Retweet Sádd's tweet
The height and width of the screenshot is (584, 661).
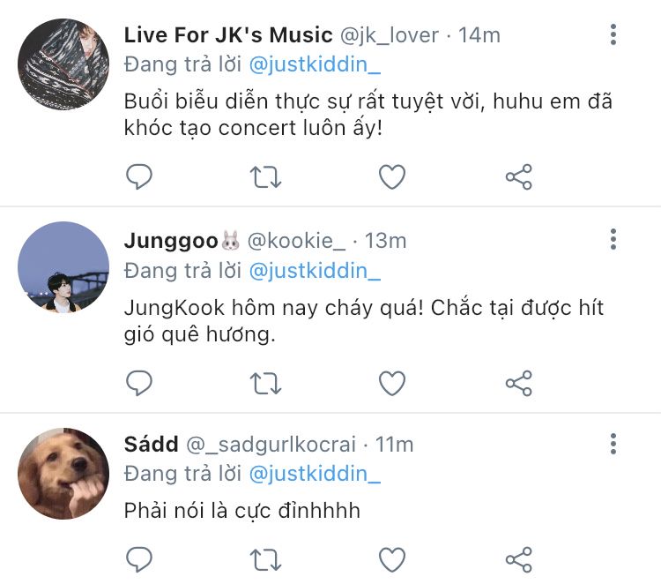(265, 559)
